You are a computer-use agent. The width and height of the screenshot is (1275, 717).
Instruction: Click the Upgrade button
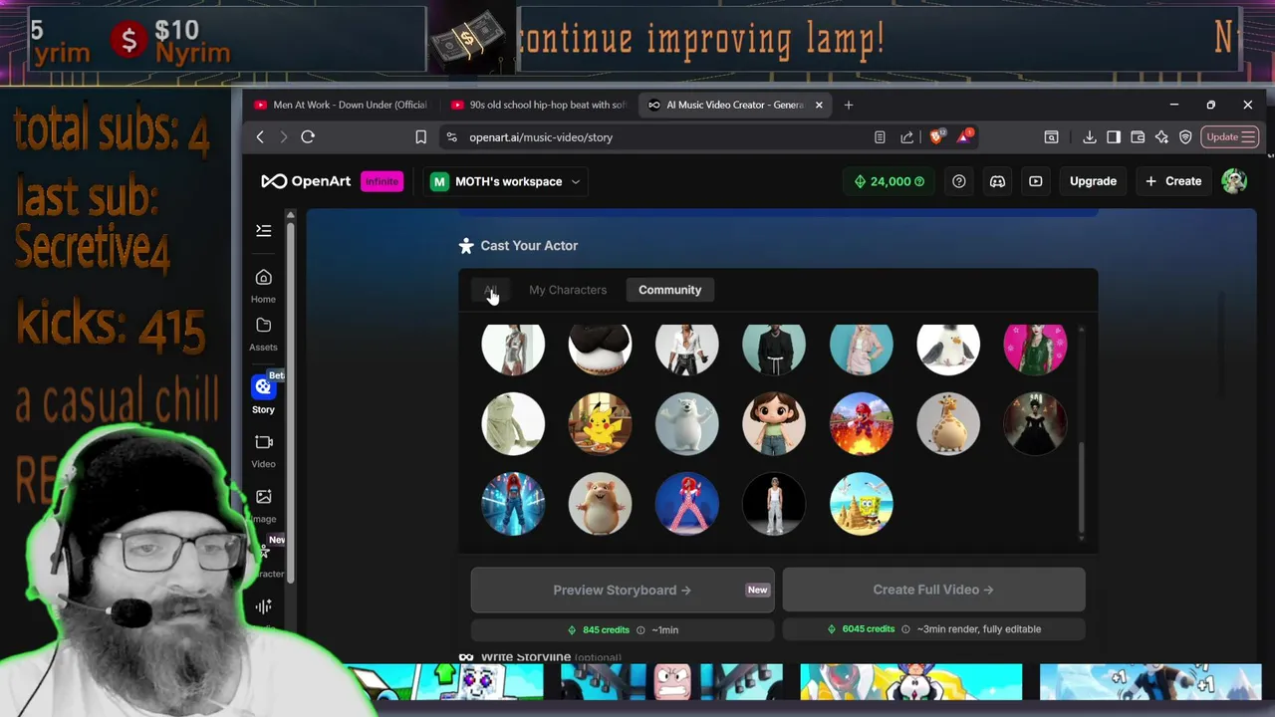pos(1093,181)
